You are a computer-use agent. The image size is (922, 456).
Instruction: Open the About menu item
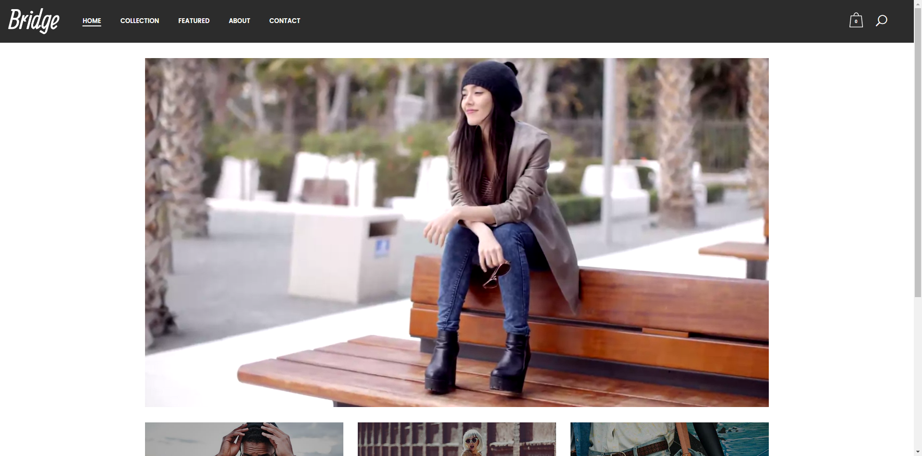(239, 21)
